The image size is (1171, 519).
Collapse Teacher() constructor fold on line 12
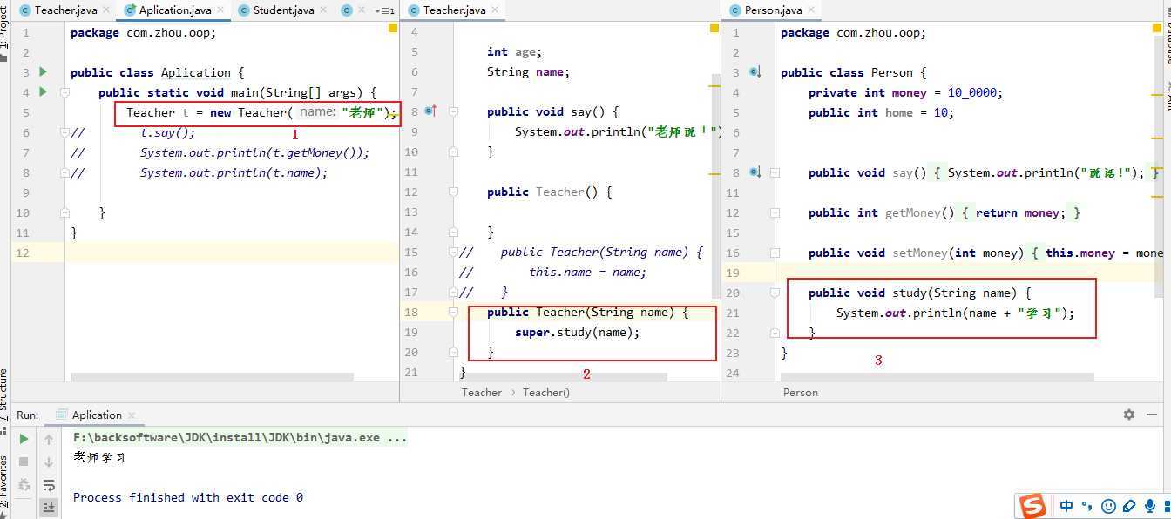[x=453, y=192]
